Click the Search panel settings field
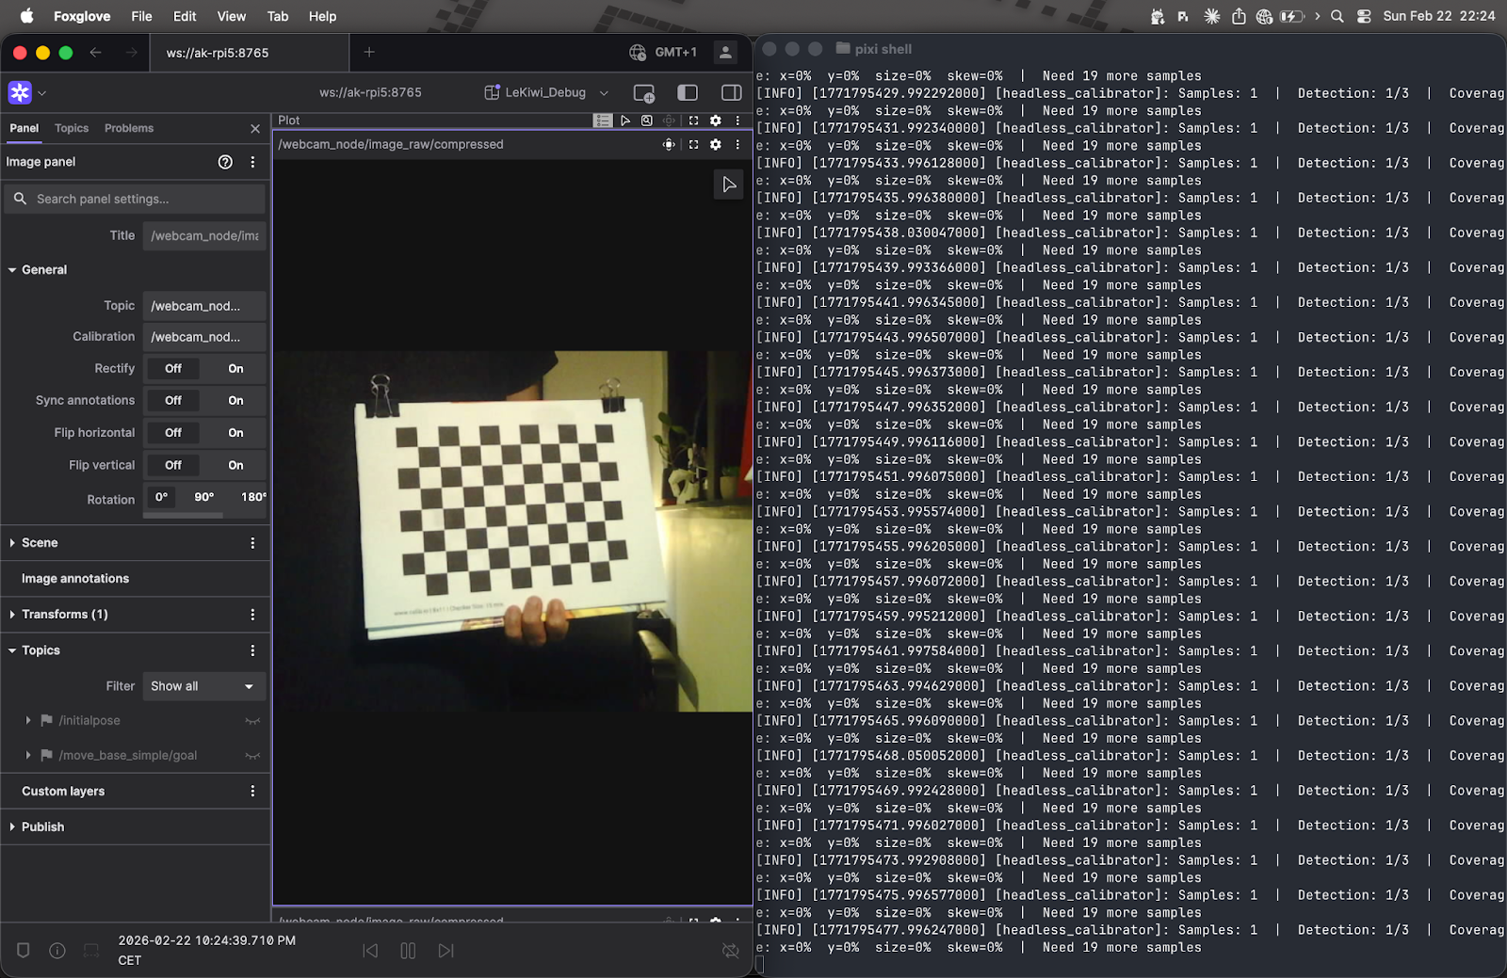 134,199
